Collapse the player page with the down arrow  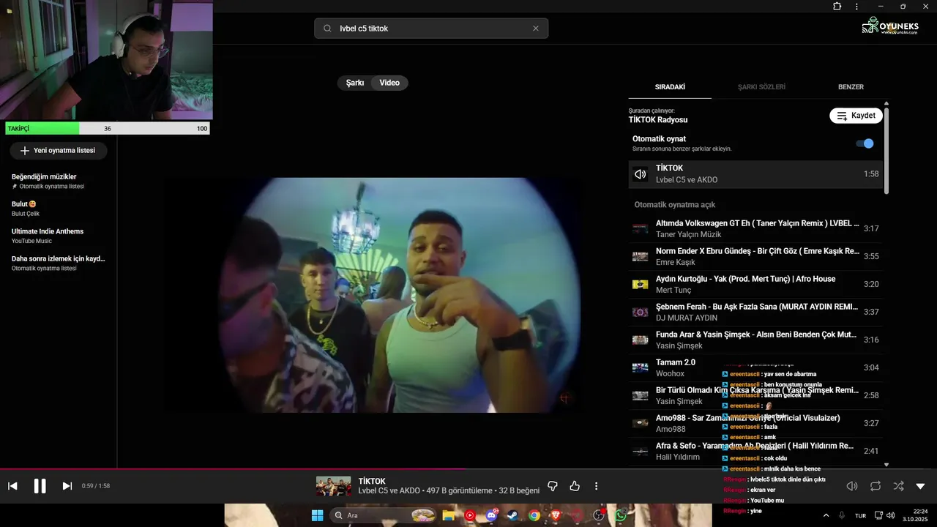click(920, 486)
